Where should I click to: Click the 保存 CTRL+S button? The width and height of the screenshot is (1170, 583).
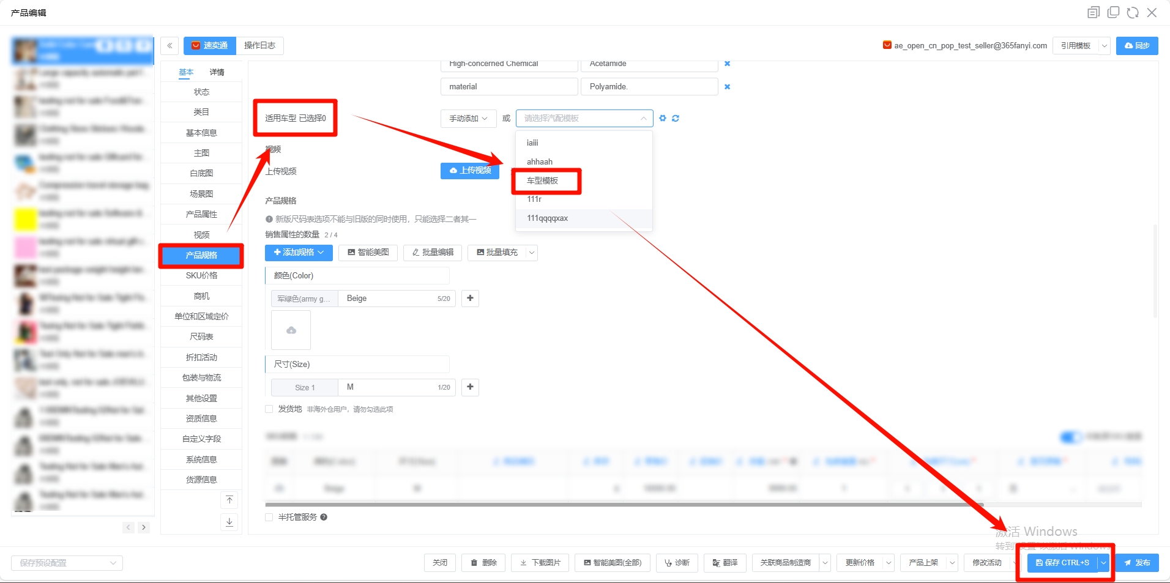[1062, 563]
